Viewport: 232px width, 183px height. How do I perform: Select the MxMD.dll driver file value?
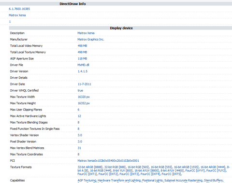coord(83,65)
